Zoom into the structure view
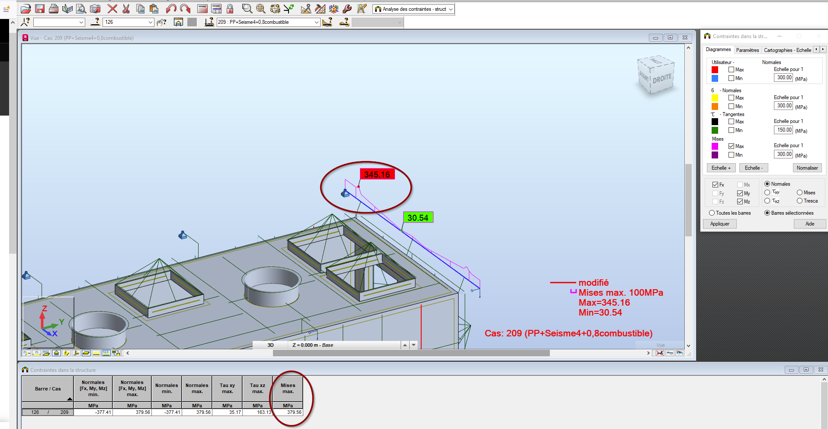The image size is (828, 429). pyautogui.click(x=246, y=9)
